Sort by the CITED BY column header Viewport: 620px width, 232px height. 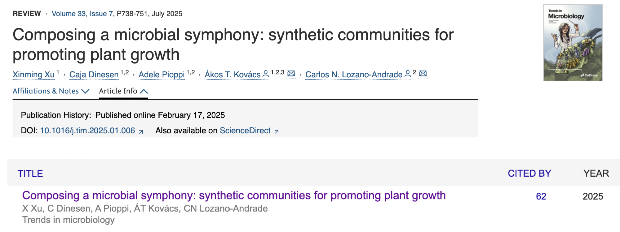tap(529, 174)
